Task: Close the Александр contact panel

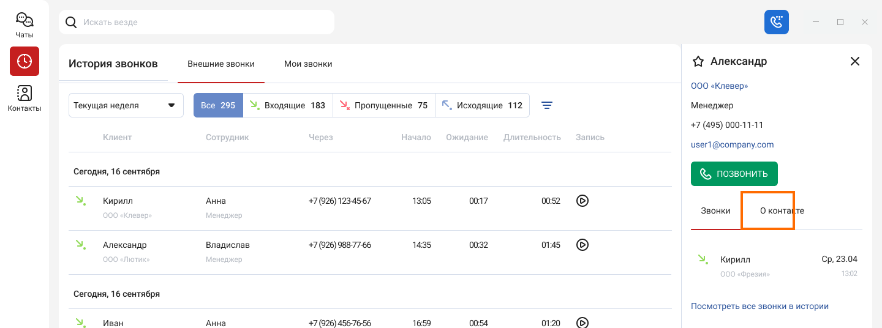Action: click(x=855, y=61)
